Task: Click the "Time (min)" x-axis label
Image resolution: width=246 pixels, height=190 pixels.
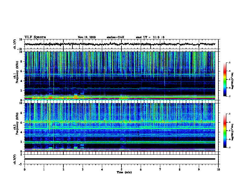Action: pos(124,172)
